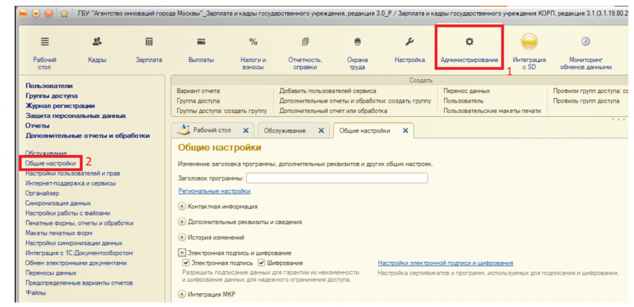Open the Региональные настройки link
634x307 pixels.
[214, 192]
